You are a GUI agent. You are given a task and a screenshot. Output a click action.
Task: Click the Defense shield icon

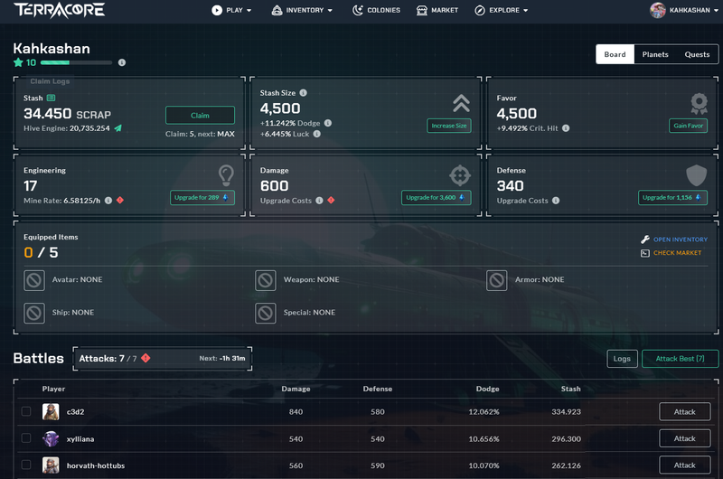pos(696,175)
